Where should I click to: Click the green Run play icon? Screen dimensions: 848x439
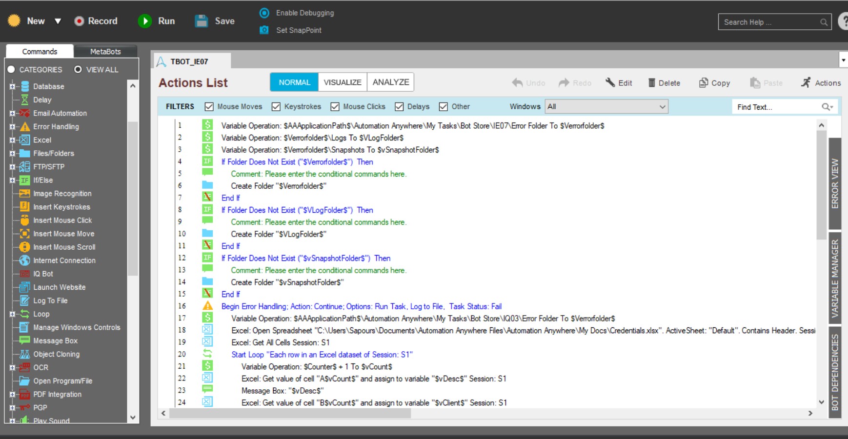(x=145, y=21)
